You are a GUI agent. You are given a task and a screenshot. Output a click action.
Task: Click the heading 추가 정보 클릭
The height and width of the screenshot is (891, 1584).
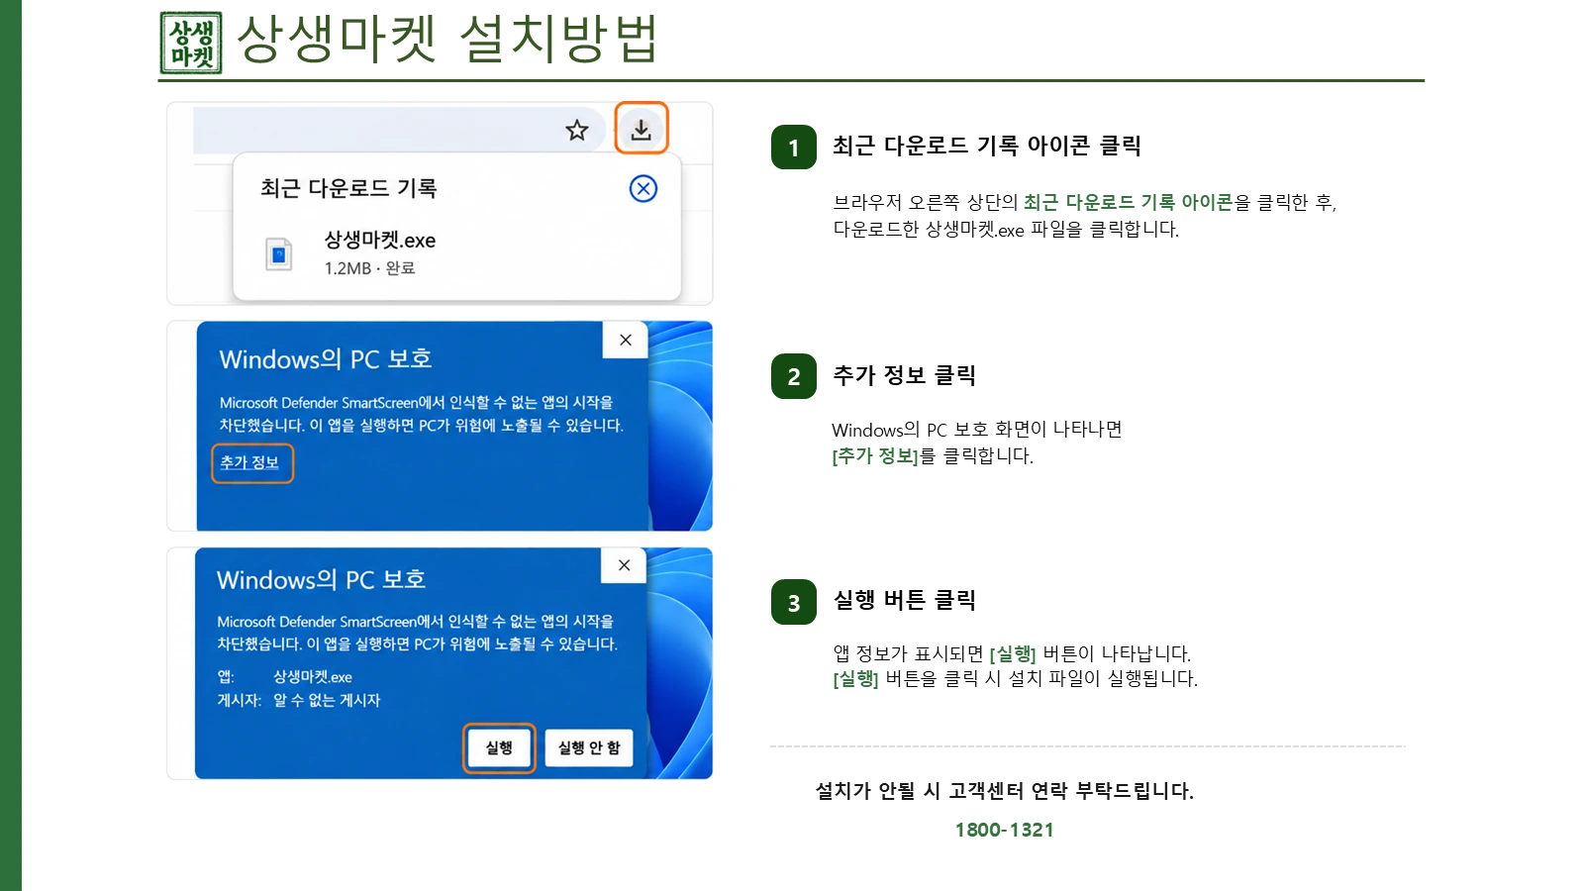[x=905, y=375]
